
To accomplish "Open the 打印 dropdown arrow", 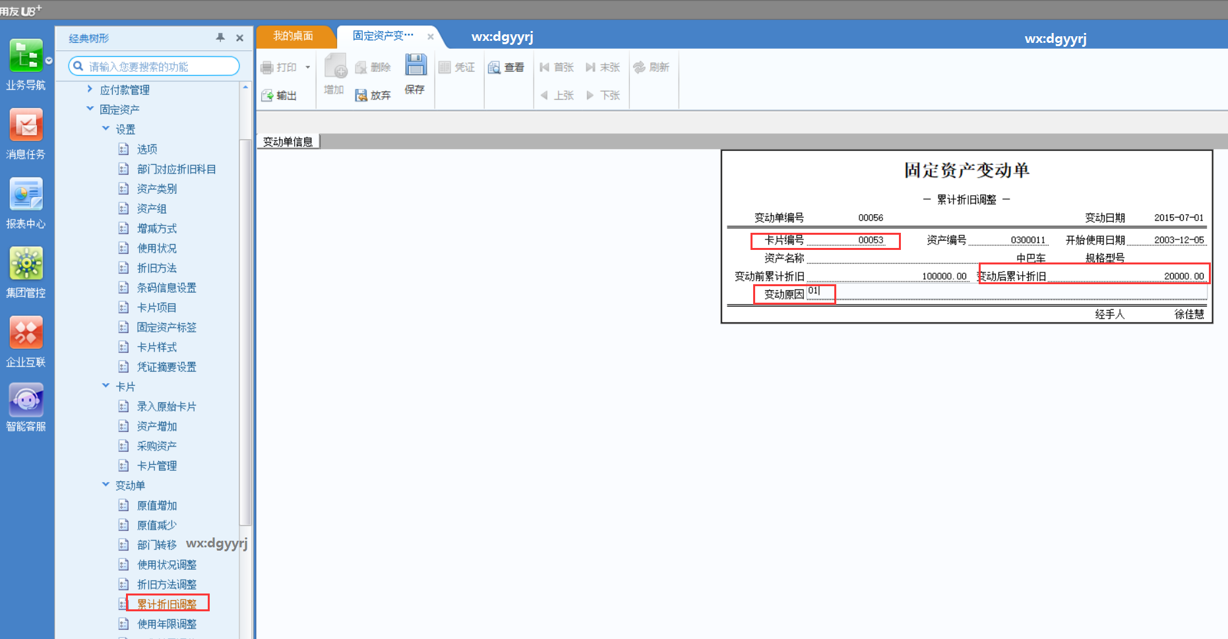I will (x=307, y=67).
